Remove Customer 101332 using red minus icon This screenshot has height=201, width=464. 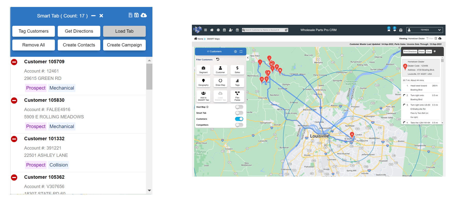pyautogui.click(x=14, y=139)
